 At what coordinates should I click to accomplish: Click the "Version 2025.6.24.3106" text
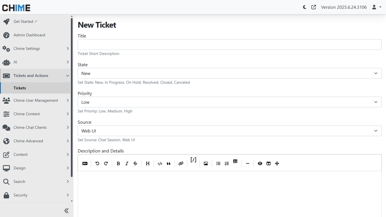[344, 7]
